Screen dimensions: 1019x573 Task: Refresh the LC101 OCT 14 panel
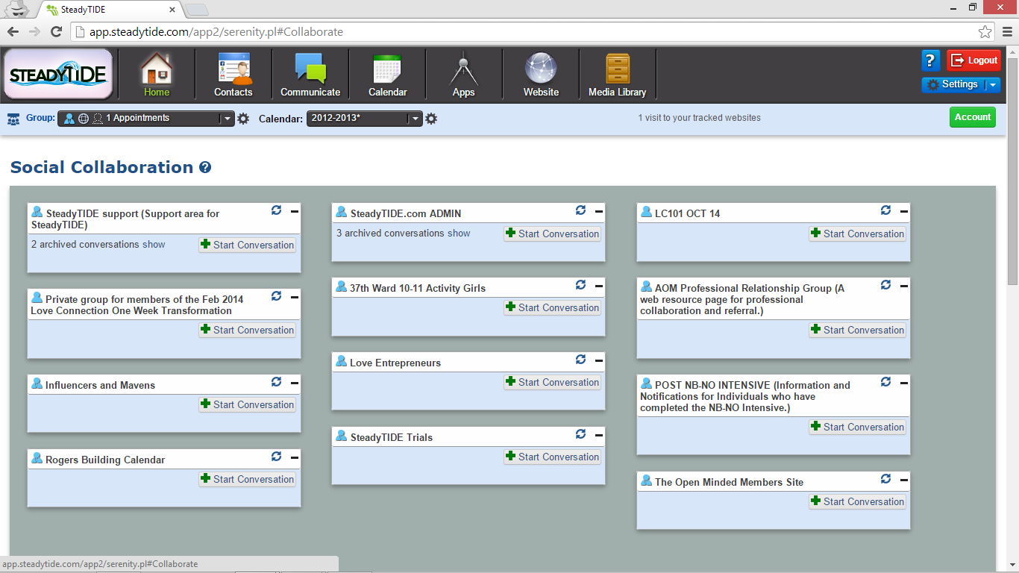885,211
